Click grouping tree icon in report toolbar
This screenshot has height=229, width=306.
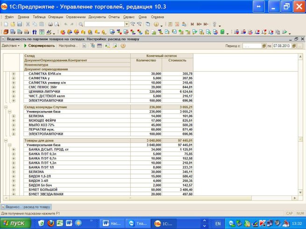click(x=93, y=46)
